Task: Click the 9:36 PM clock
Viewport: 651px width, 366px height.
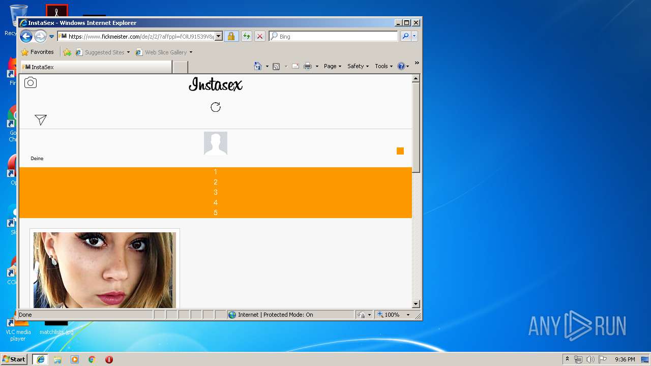Action: click(x=625, y=359)
